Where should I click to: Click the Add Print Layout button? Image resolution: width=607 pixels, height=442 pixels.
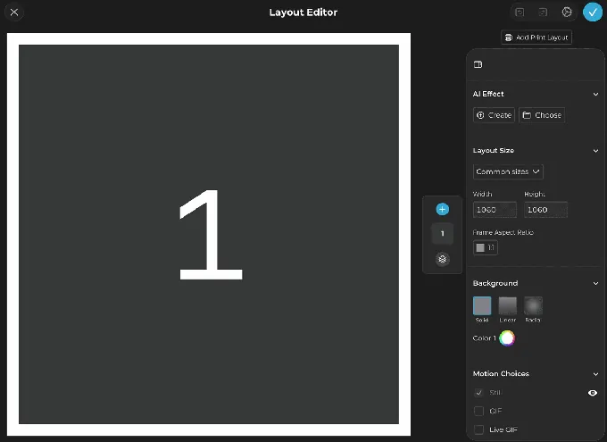pos(536,38)
